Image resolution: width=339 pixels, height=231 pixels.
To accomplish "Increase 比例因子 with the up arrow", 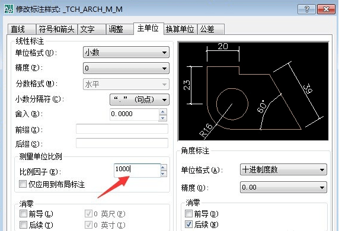I will click(164, 167).
